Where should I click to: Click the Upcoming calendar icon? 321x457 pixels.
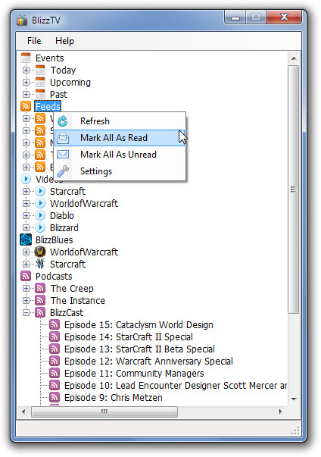coord(40,82)
